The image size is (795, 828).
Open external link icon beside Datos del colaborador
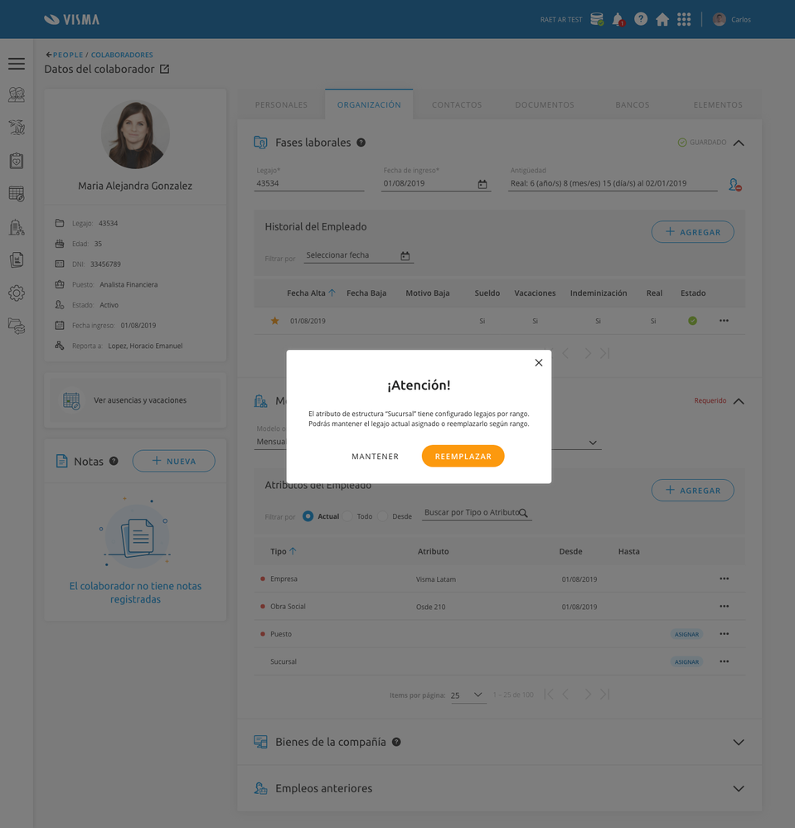pos(165,69)
